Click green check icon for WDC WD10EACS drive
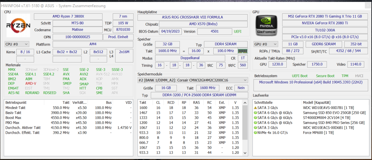 click(x=255, y=127)
